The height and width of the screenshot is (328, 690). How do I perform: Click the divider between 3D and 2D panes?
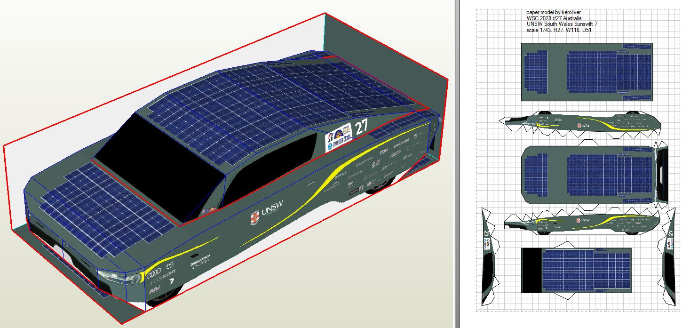click(456, 164)
